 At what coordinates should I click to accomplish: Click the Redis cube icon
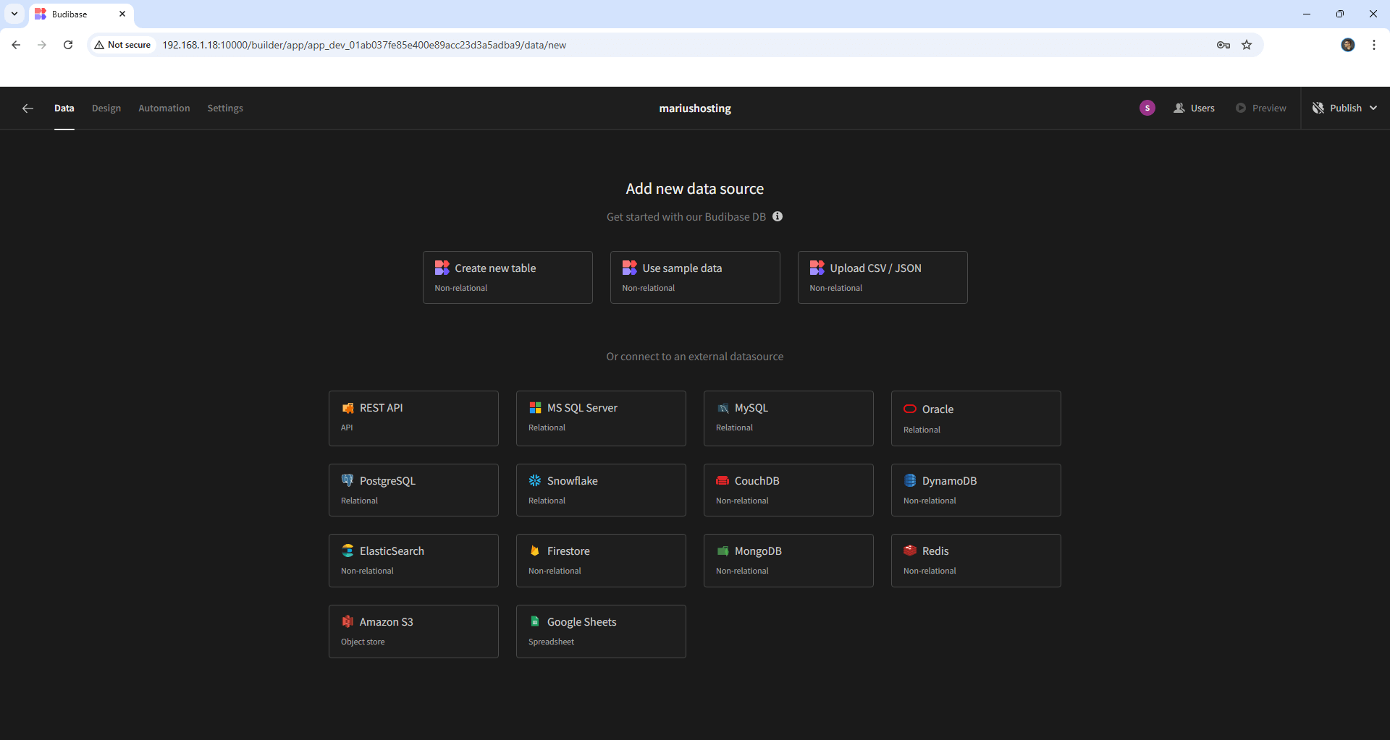tap(910, 550)
